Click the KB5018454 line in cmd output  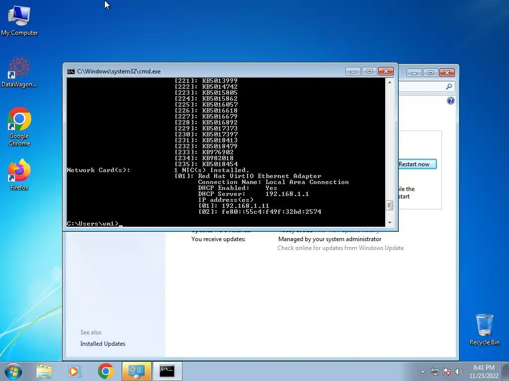(206, 164)
